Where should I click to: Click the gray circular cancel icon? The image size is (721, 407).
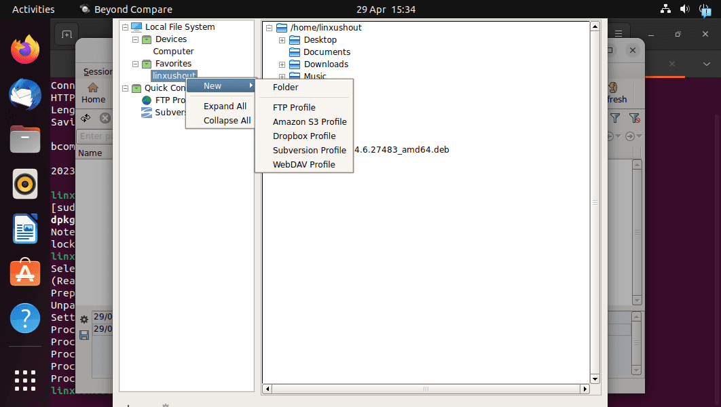point(105,118)
